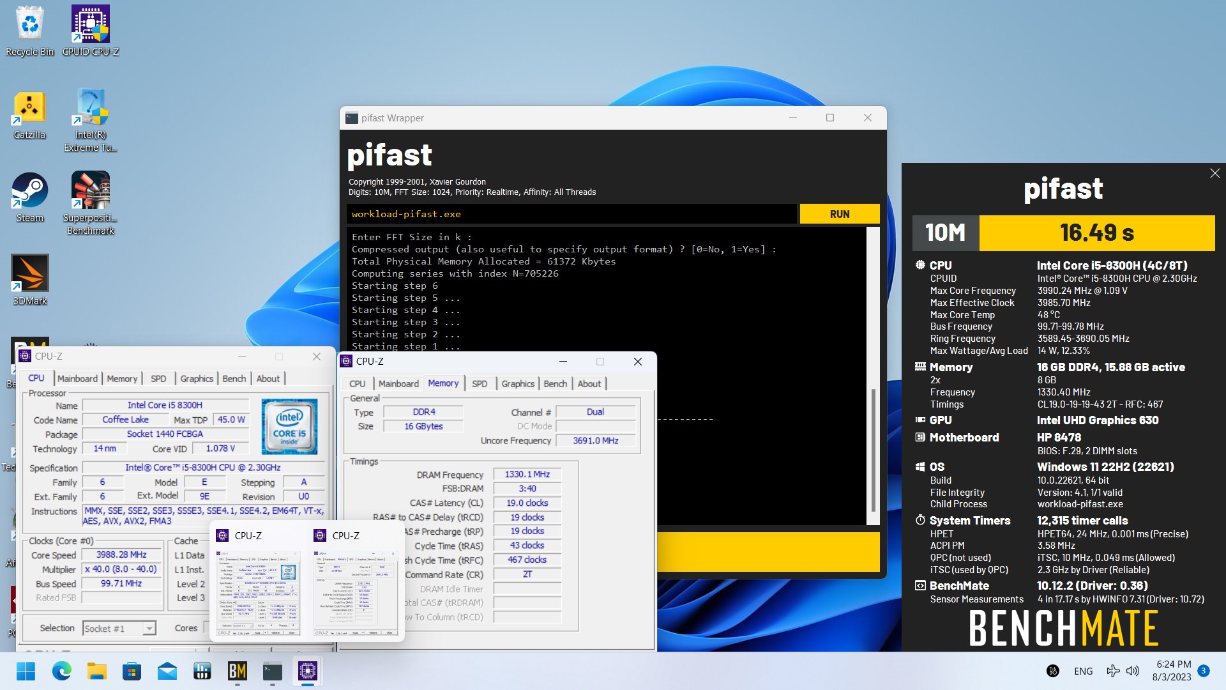
Task: Click the workload-pifast.exe command field
Action: coord(572,214)
